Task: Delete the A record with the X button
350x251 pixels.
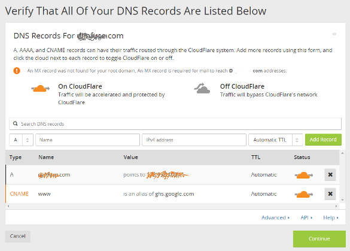Action: click(x=330, y=174)
